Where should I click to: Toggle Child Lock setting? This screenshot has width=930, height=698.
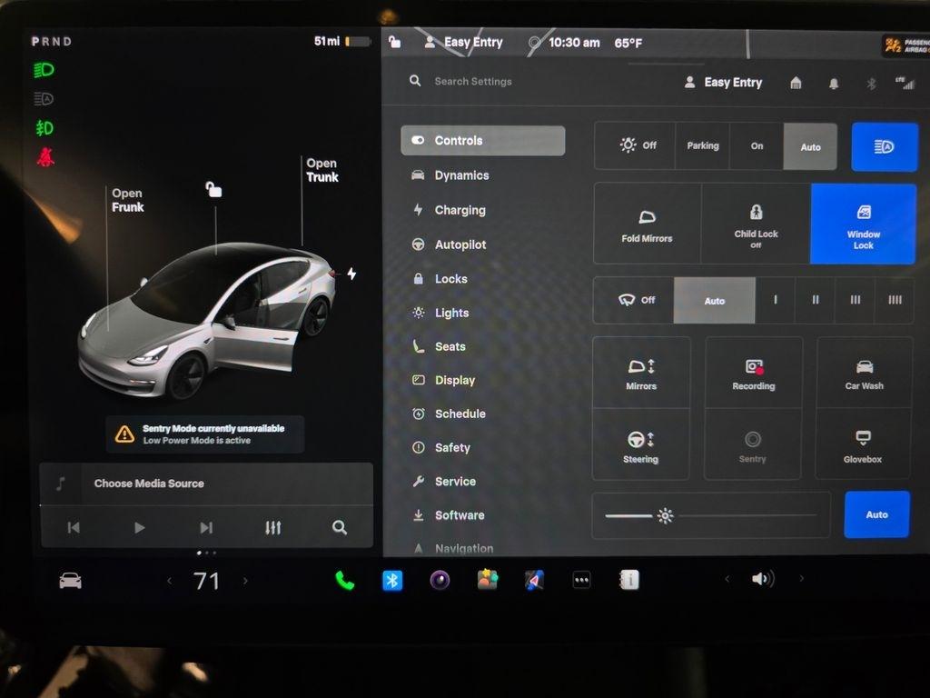tap(756, 224)
